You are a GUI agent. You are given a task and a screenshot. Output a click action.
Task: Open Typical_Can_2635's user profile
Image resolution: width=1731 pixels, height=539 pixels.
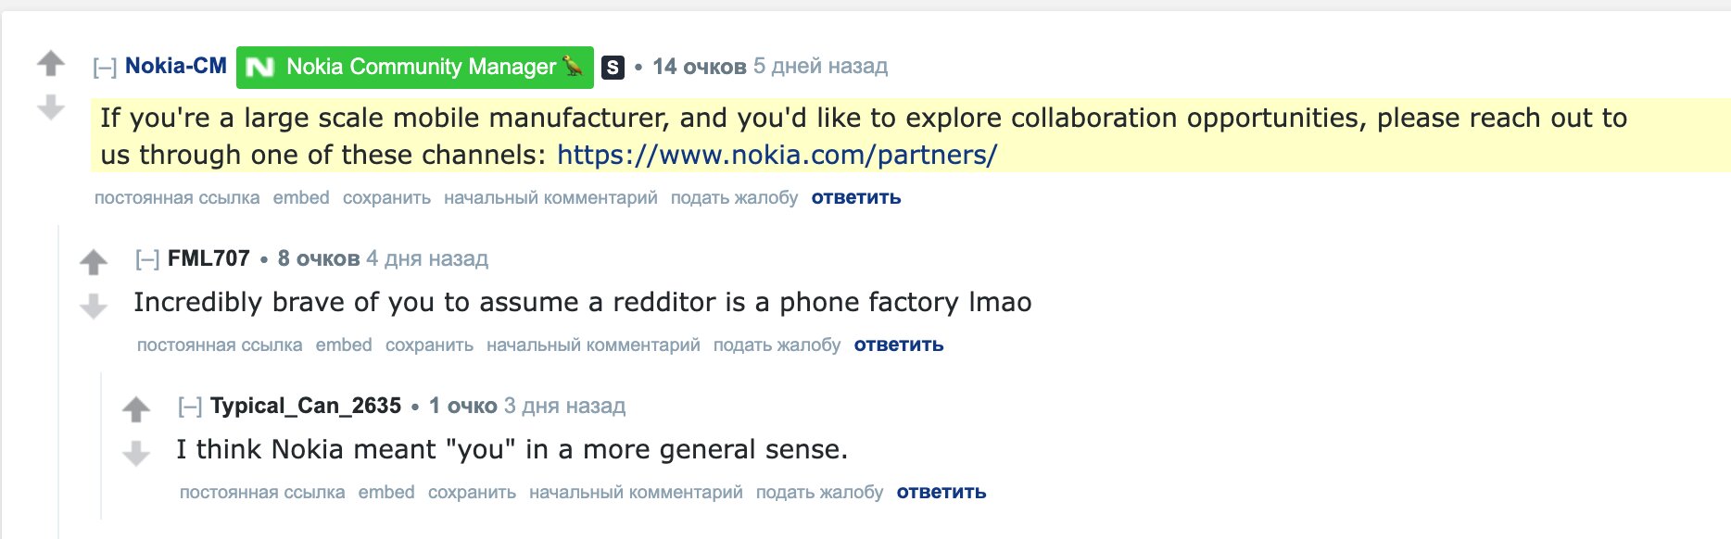306,406
